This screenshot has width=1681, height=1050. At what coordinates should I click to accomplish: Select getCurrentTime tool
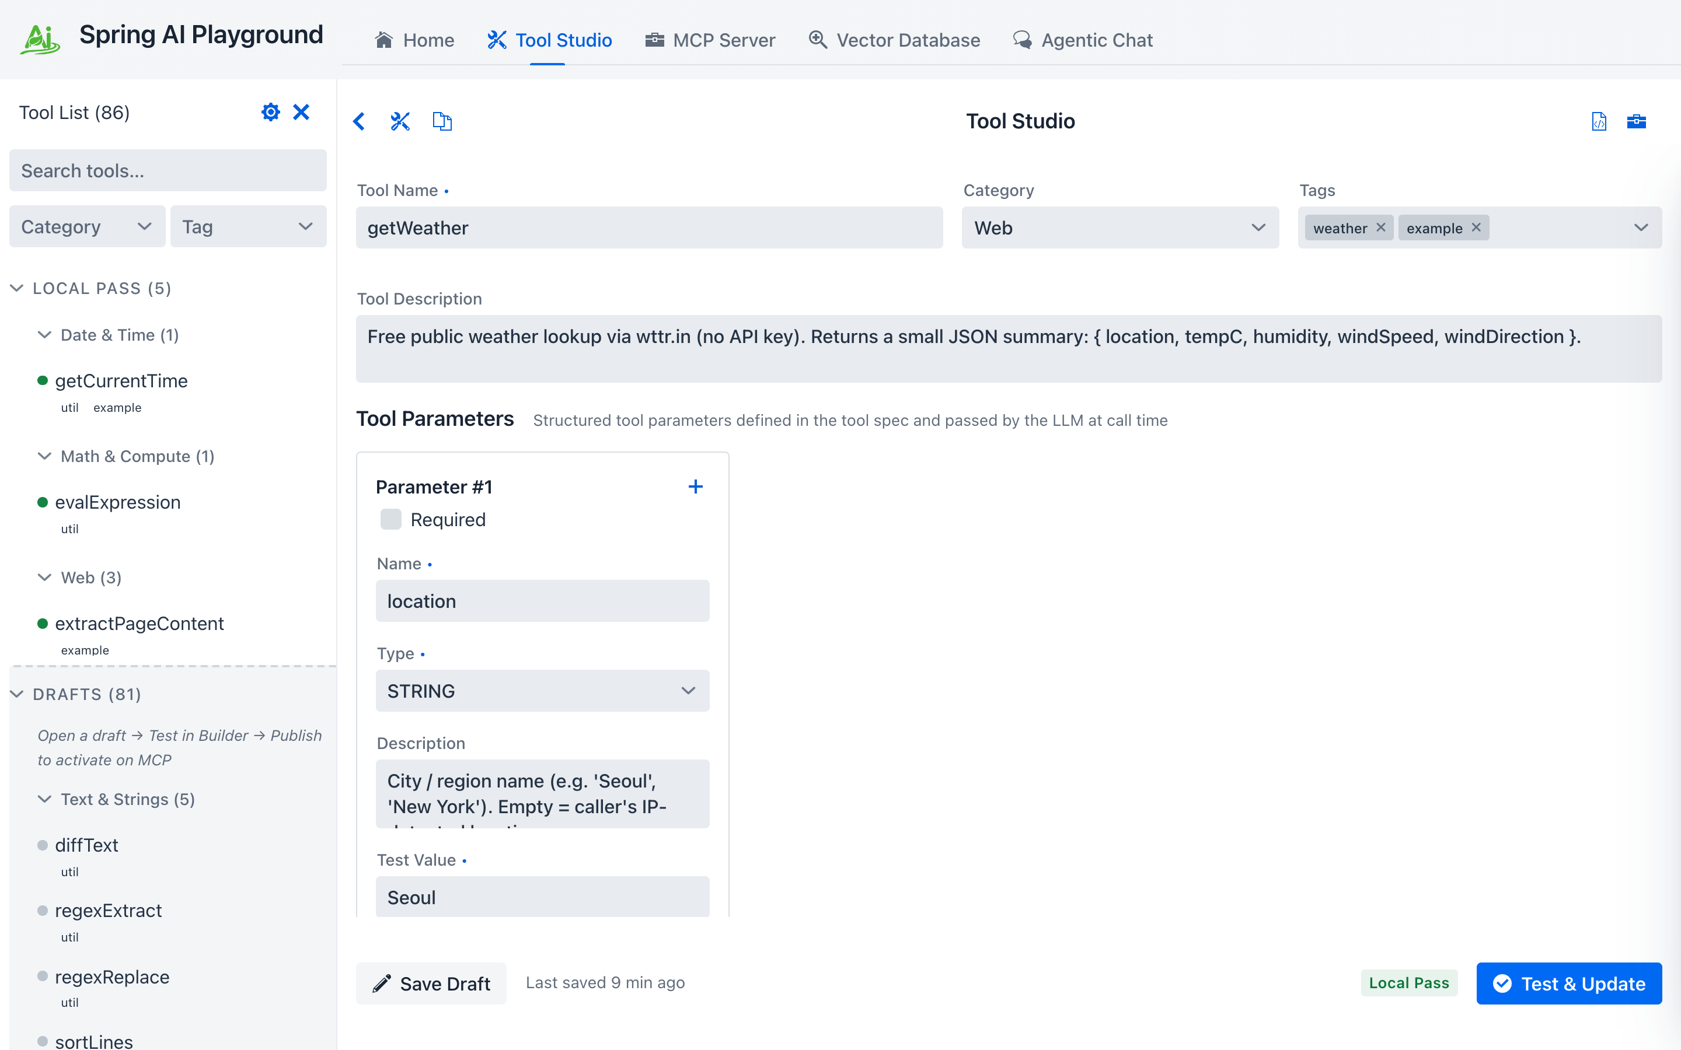coord(121,380)
